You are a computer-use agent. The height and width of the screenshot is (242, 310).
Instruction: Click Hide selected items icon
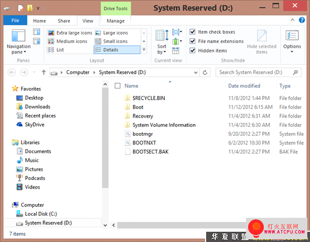point(262,42)
